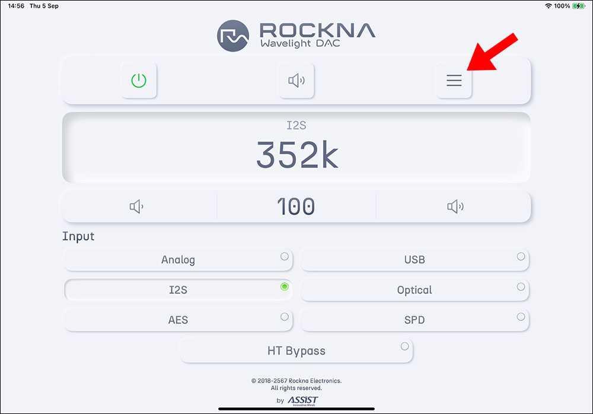Select the AES input
593x414 pixels.
[x=178, y=320]
